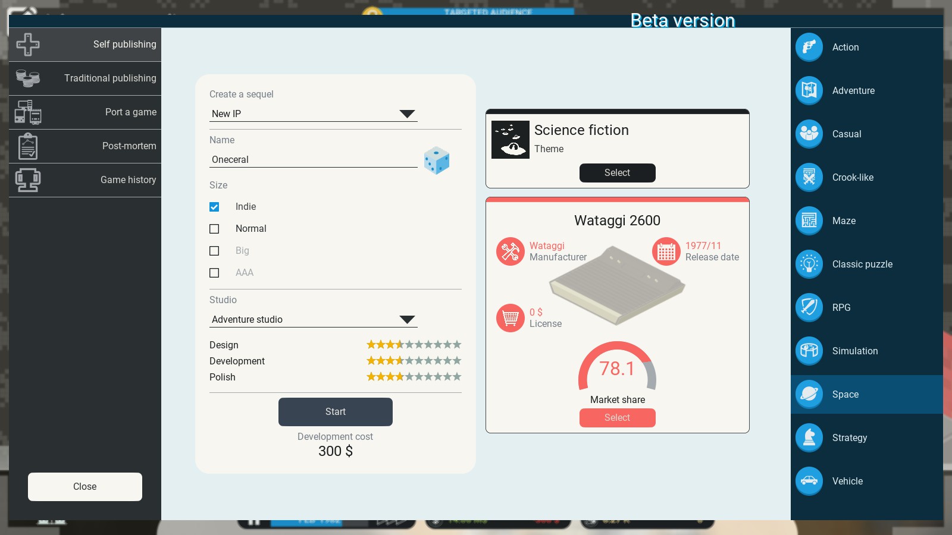This screenshot has height=535, width=952.
Task: Pick the Vehicle genre car icon
Action: 809,481
